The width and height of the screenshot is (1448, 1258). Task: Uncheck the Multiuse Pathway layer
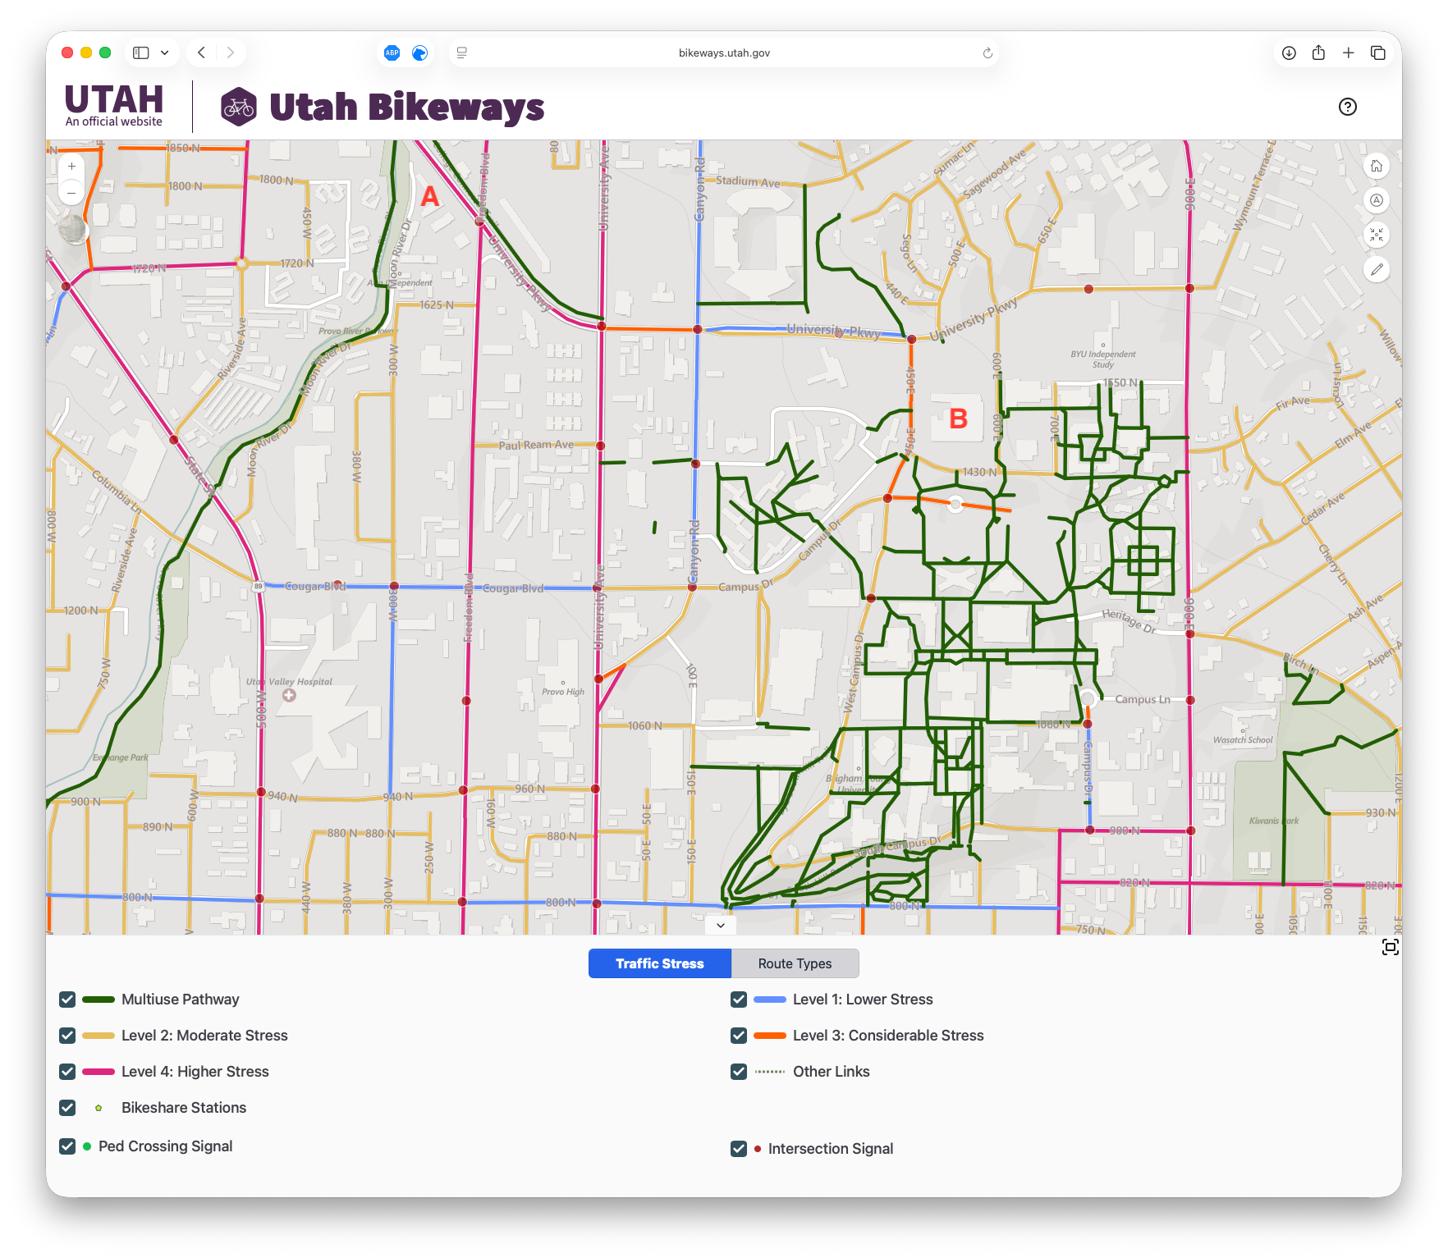point(67,1000)
